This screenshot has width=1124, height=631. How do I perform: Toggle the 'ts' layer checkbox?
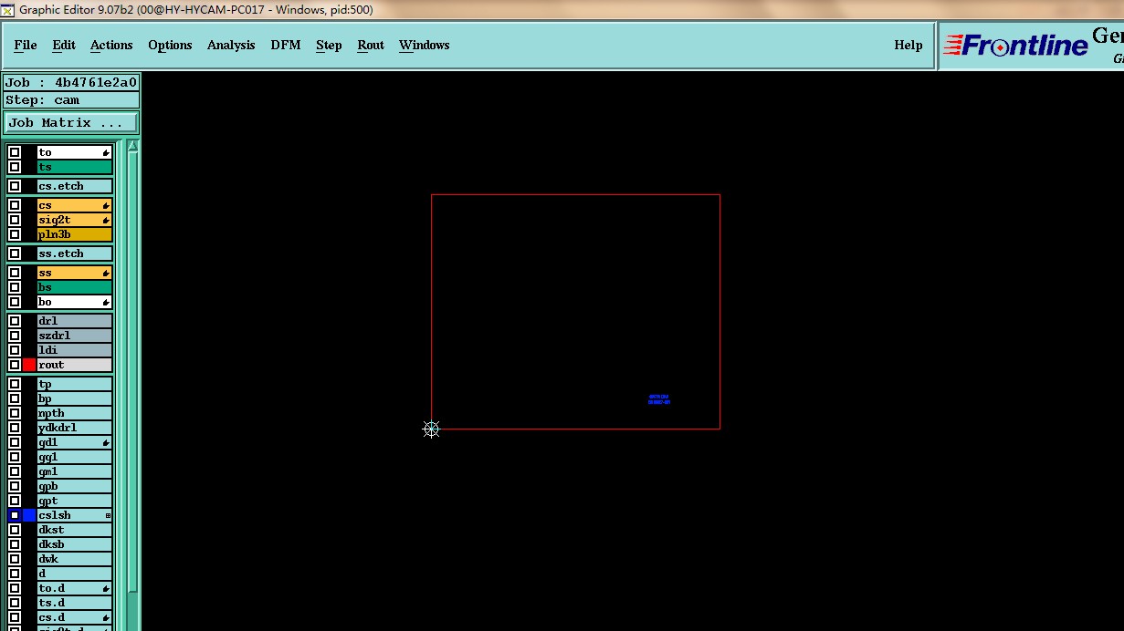15,167
